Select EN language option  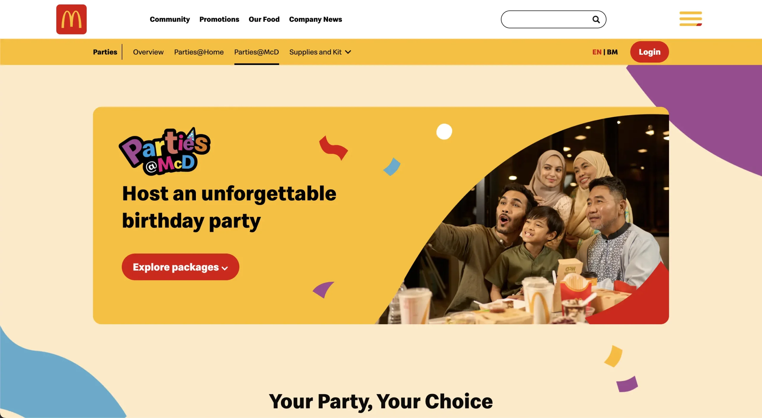click(597, 52)
